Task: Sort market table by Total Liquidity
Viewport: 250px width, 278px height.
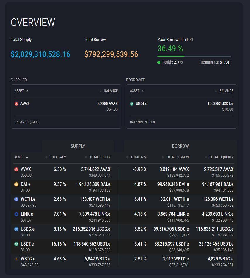Action: pos(219,157)
